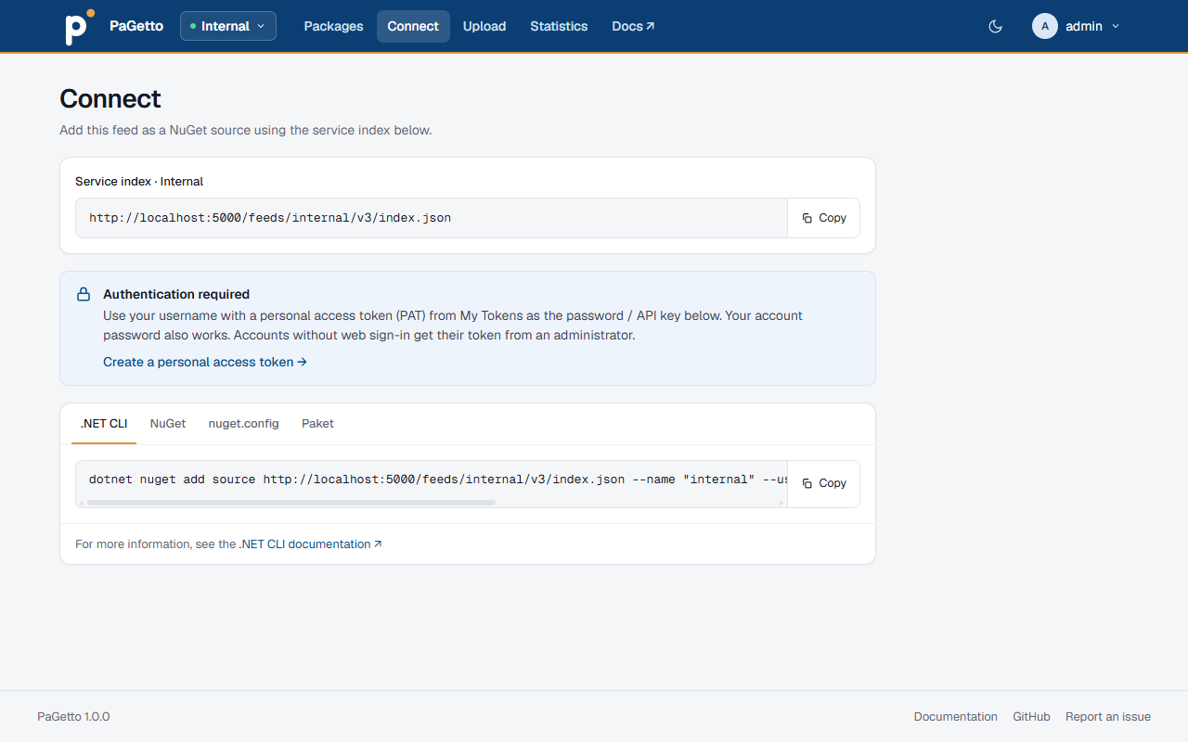Open the Documentation footer link

coord(955,717)
